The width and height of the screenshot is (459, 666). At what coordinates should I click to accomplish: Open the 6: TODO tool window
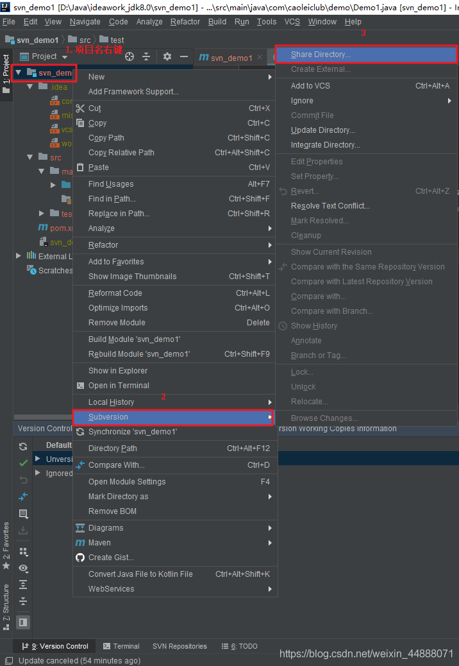point(240,646)
